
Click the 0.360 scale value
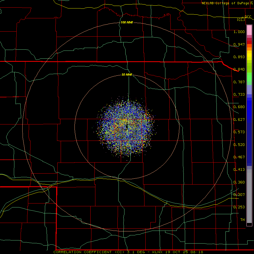(x=239, y=182)
